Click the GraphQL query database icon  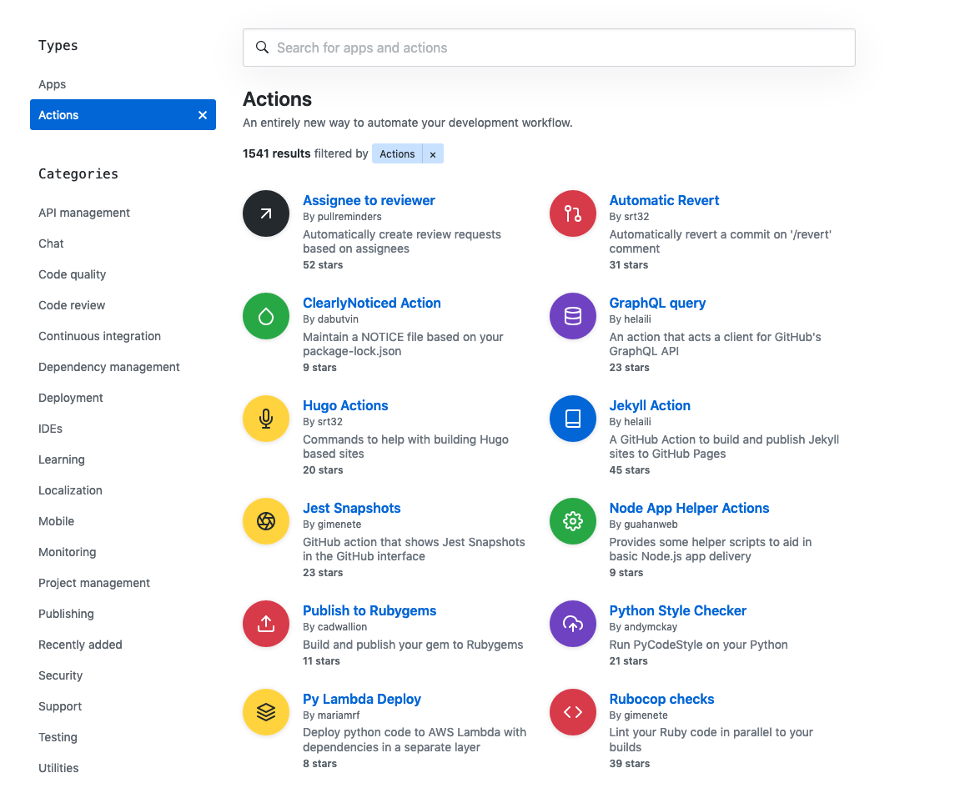(572, 316)
